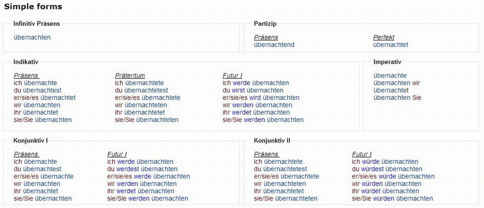Screen dimensions: 484x208
Task: Click 'übernachten Sie' in the Imperativ box
Action: pyautogui.click(x=397, y=98)
